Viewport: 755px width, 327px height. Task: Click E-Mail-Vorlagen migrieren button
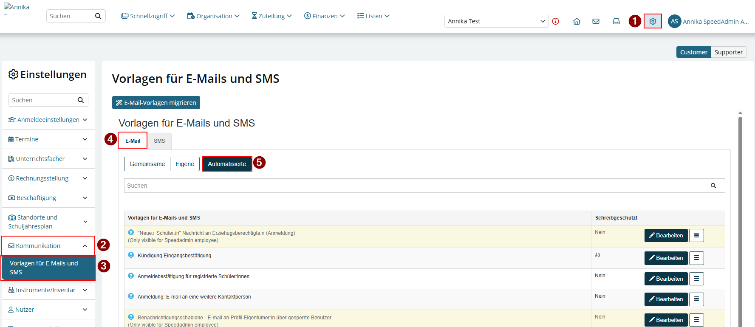(x=156, y=103)
